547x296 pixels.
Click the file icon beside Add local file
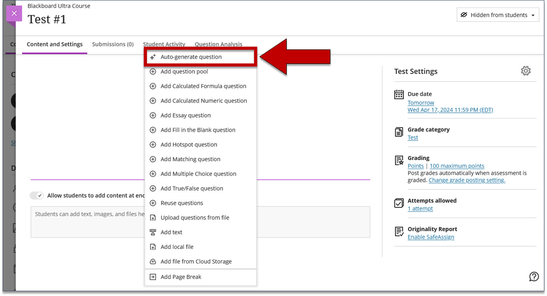153,247
